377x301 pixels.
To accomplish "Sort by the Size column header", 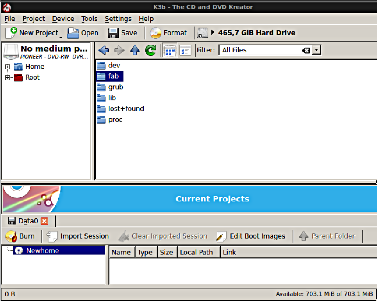I will 167,252.
